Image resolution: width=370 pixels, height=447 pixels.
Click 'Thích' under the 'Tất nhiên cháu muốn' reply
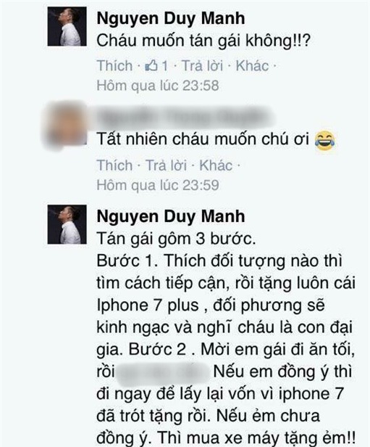114,165
